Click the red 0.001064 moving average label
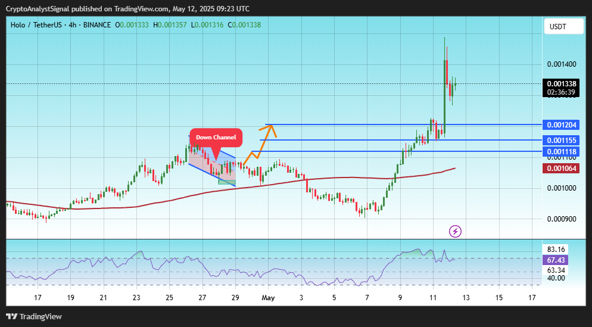 click(x=562, y=169)
